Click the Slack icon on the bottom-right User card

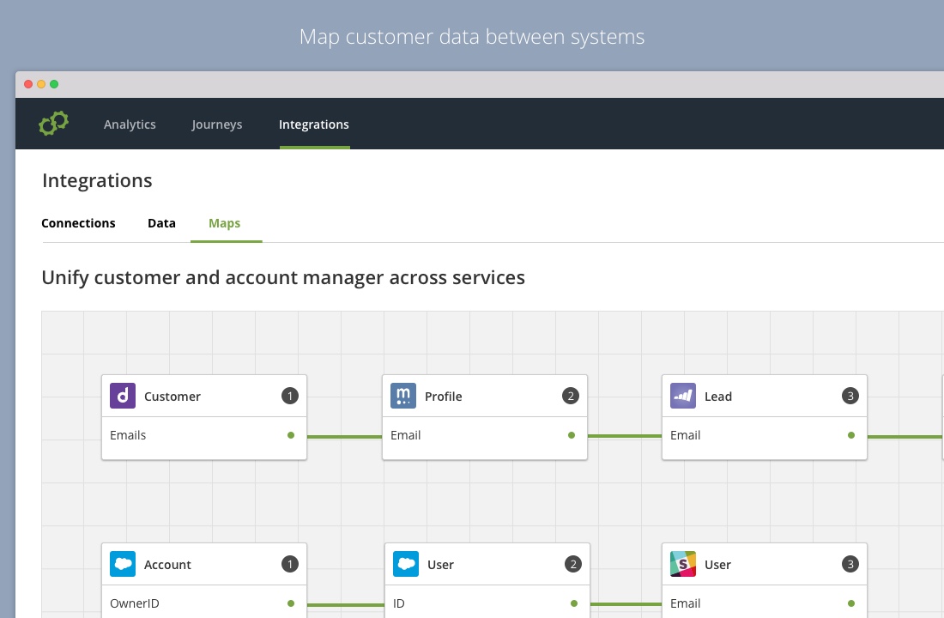point(683,564)
